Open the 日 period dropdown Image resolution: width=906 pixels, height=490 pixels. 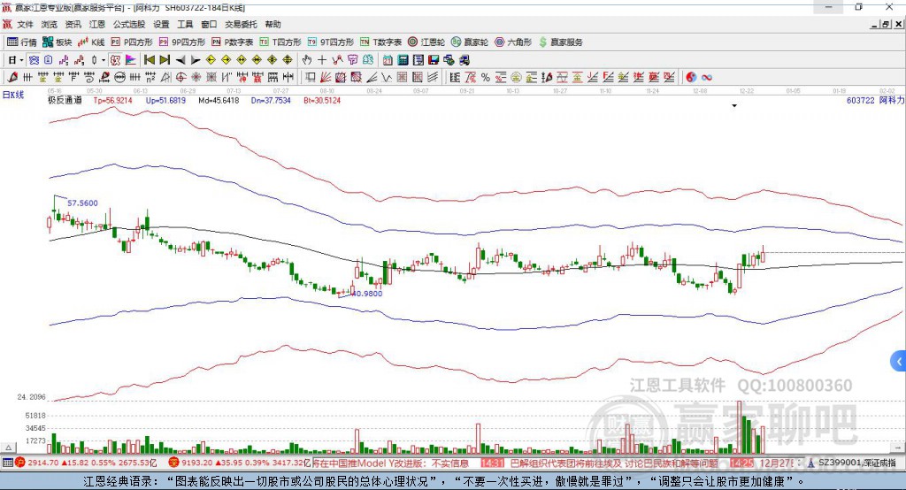click(x=15, y=60)
